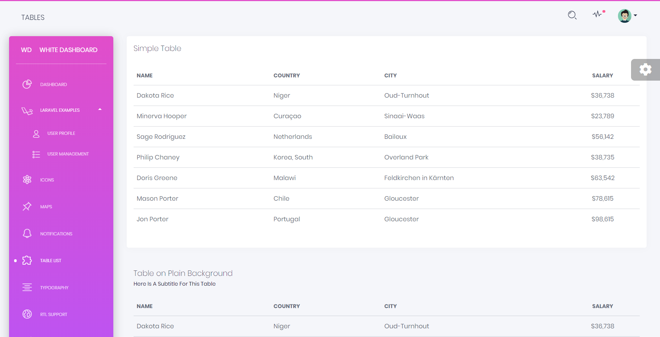The width and height of the screenshot is (660, 337).
Task: Click the Table List puzzle icon
Action: [27, 260]
